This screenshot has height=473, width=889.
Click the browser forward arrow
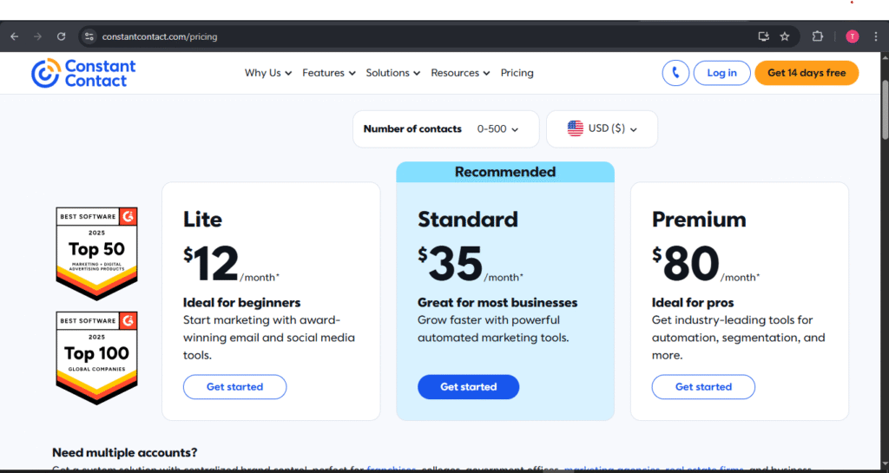[38, 36]
